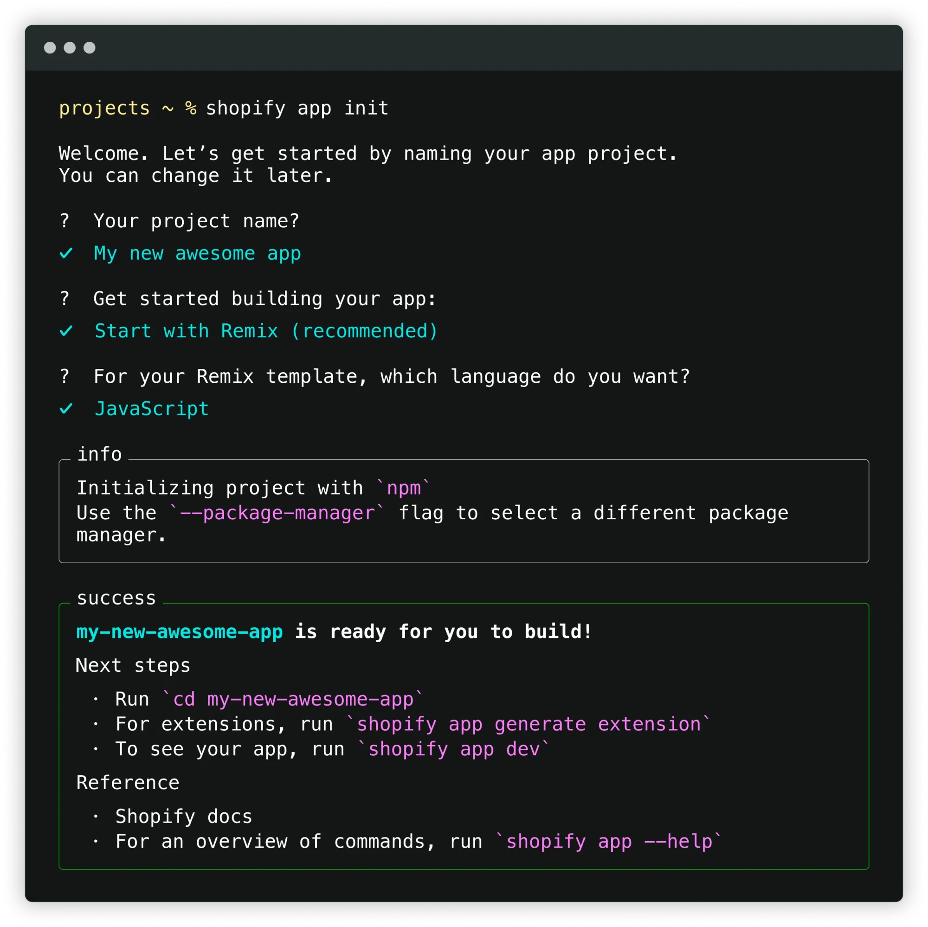This screenshot has width=928, height=927.
Task: Click the middle gray window dot
Action: point(70,47)
